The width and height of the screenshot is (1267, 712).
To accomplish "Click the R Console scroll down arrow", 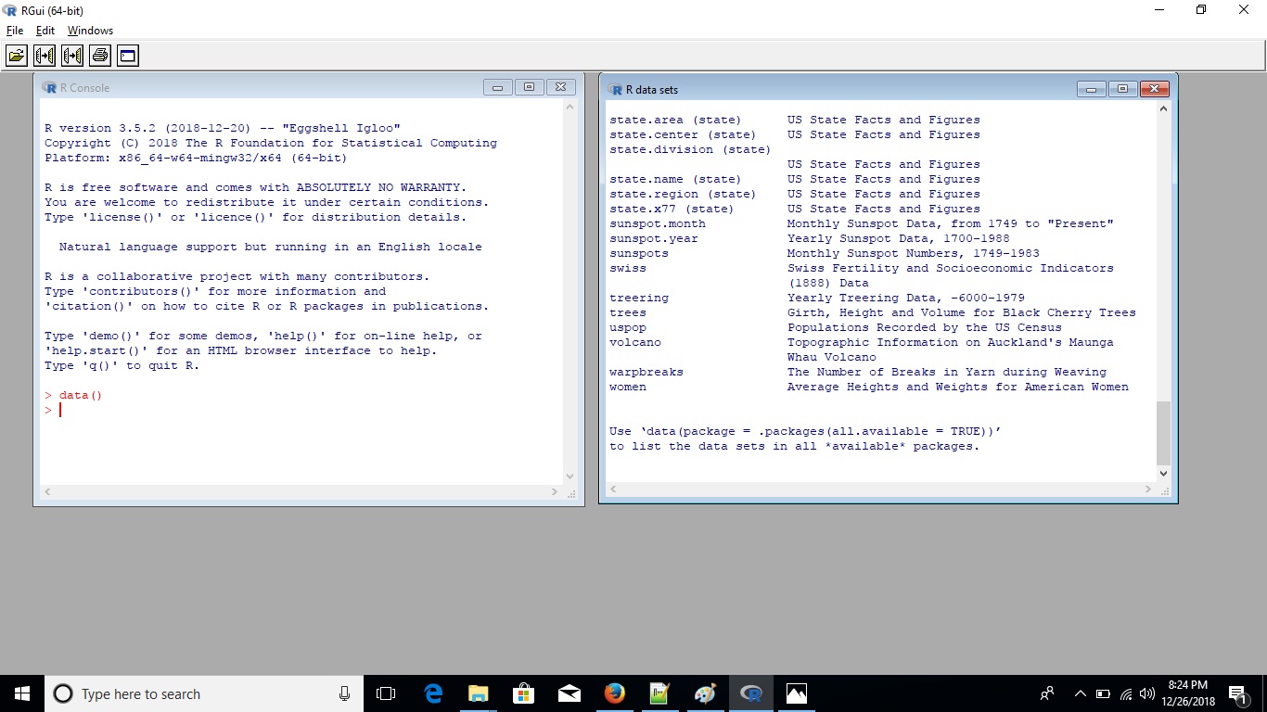I will point(570,477).
